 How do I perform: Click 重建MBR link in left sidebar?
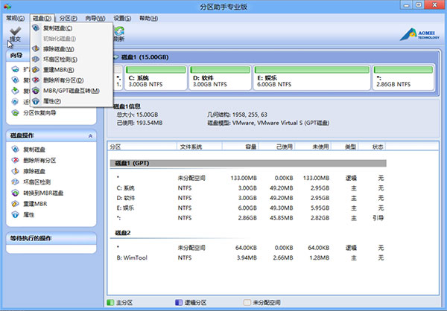click(35, 204)
